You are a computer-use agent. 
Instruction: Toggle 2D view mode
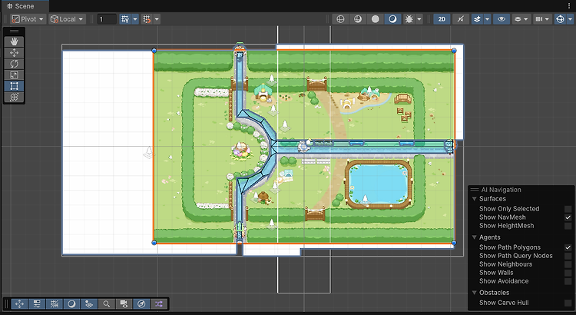442,19
